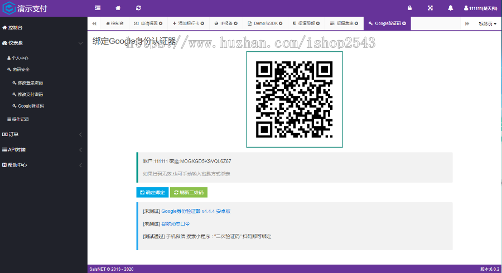This screenshot has height=273, width=502.
Task: Click the green 刷新二维码 button
Action: [x=189, y=192]
